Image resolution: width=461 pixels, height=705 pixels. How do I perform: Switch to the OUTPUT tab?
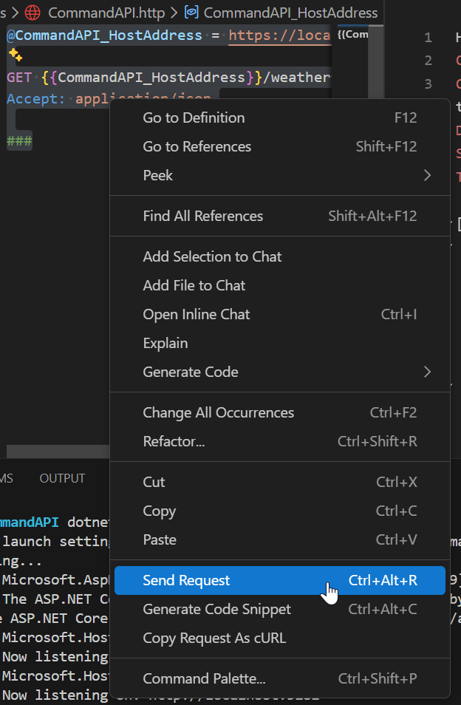pyautogui.click(x=62, y=478)
